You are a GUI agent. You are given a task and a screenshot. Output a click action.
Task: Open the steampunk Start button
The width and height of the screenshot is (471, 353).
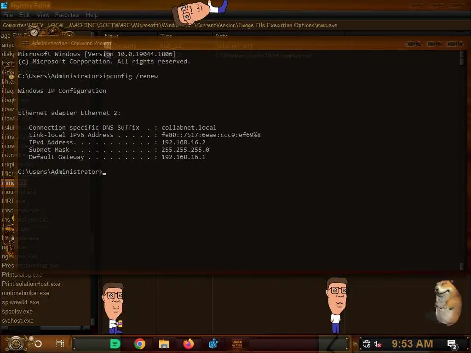click(x=16, y=343)
